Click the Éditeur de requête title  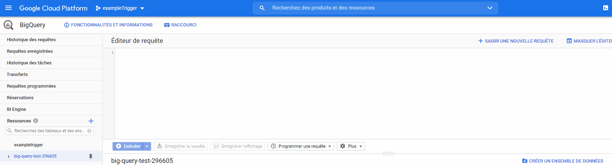(x=137, y=41)
